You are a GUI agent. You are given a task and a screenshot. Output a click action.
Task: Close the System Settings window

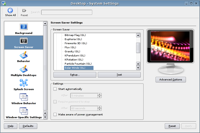196,3
